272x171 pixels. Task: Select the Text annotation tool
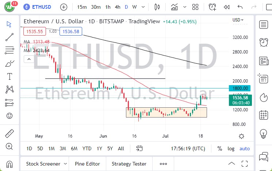coord(9,76)
